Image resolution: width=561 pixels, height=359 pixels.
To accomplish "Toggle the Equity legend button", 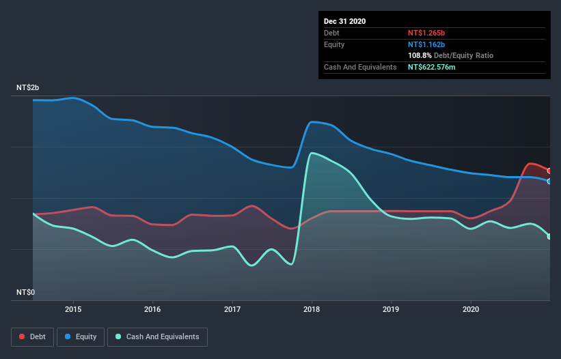I will pyautogui.click(x=81, y=337).
